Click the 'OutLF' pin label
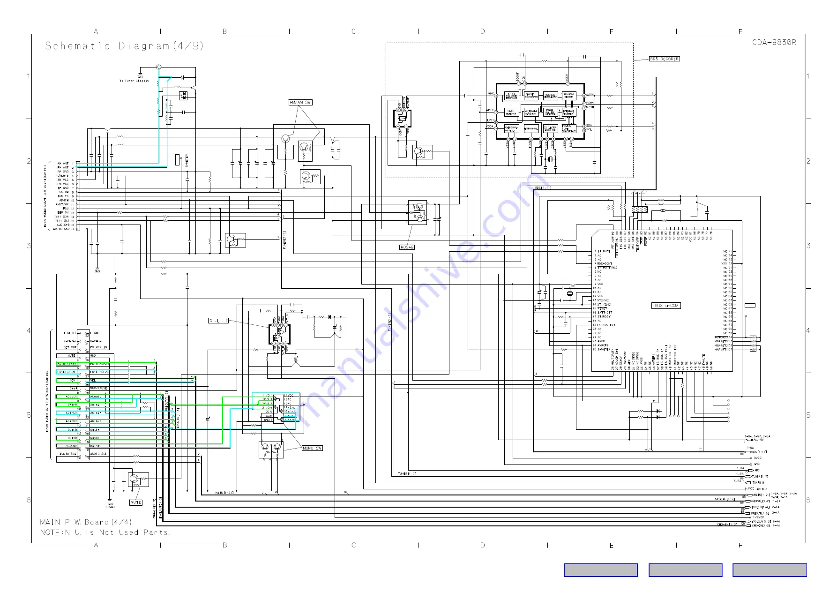The image size is (837, 592). point(95,430)
